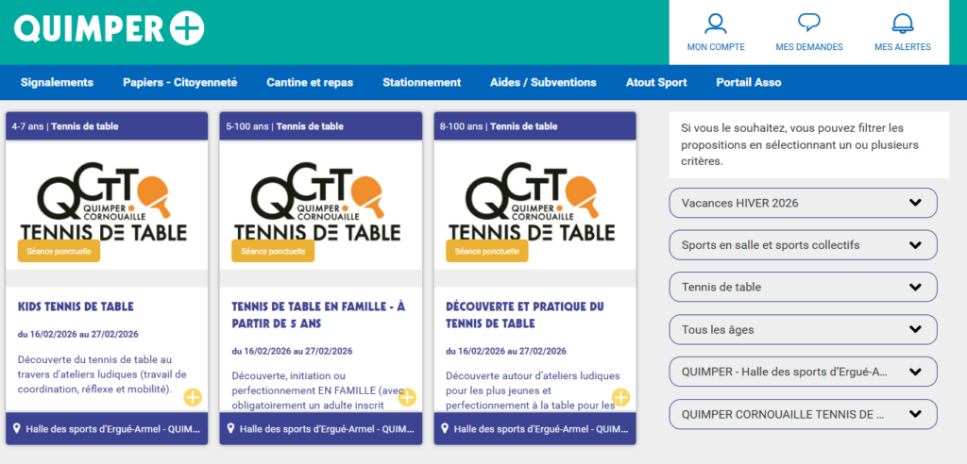The height and width of the screenshot is (464, 967).
Task: Click the Quimper+ logo
Action: tap(109, 30)
